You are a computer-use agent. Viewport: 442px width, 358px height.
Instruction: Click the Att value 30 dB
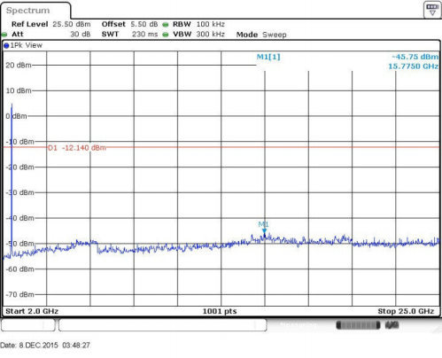(81, 35)
